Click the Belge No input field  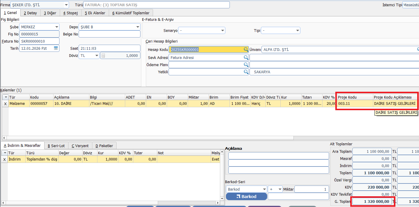[x=109, y=34]
